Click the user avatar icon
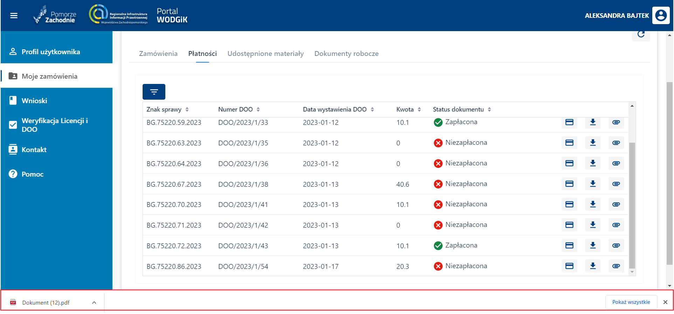This screenshot has height=314, width=674. coord(661,15)
